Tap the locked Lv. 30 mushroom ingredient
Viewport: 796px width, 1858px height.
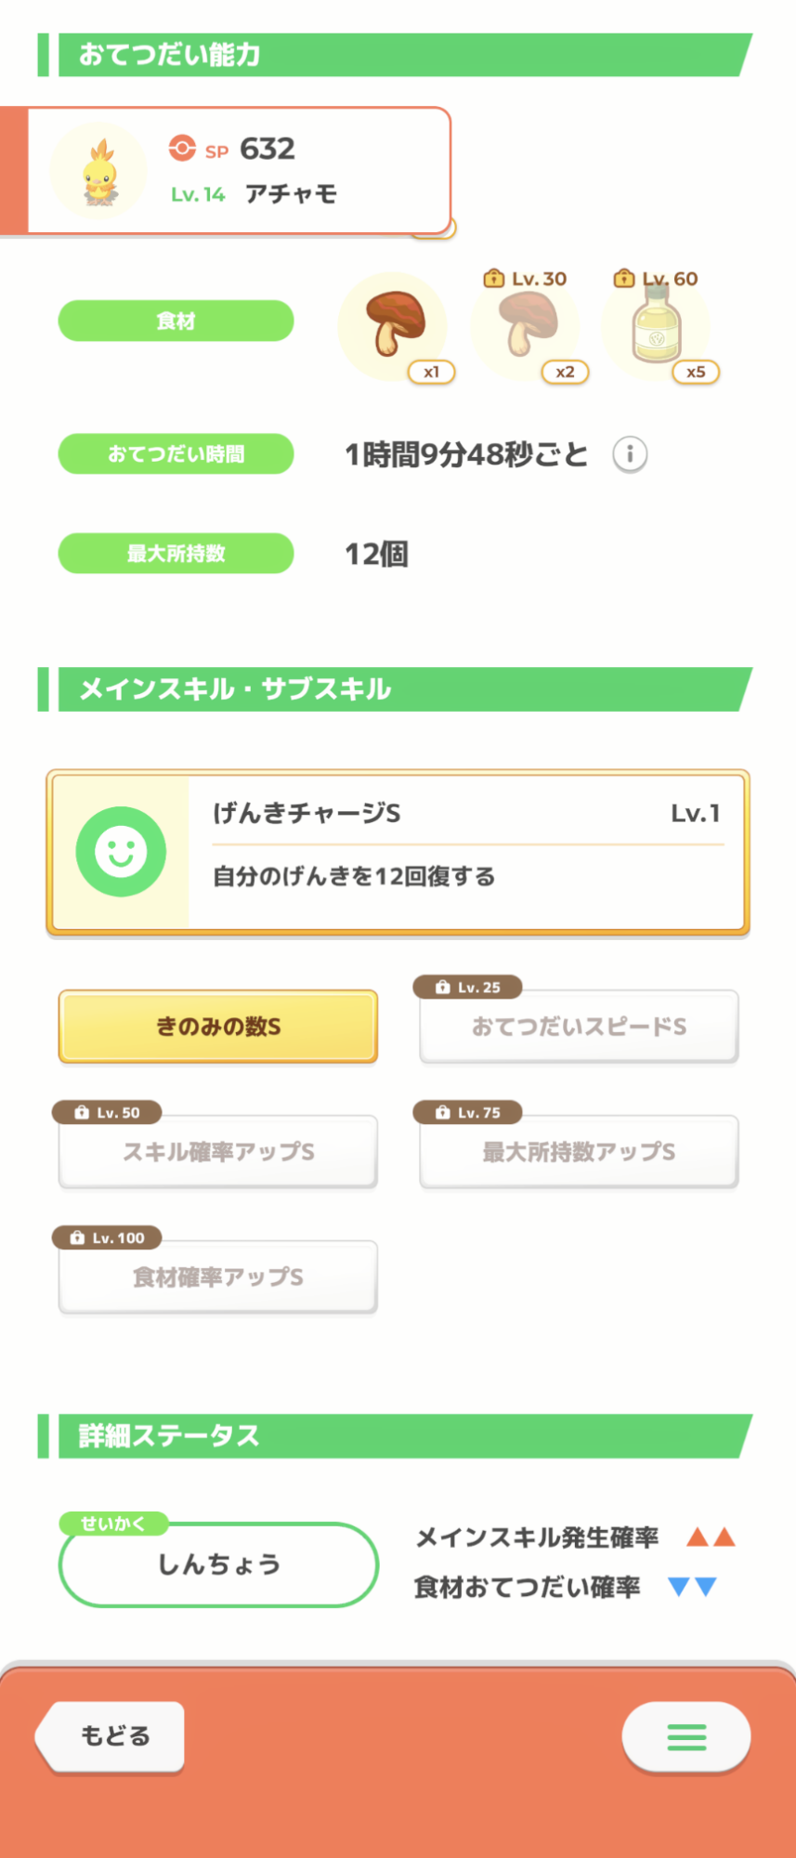click(x=526, y=325)
